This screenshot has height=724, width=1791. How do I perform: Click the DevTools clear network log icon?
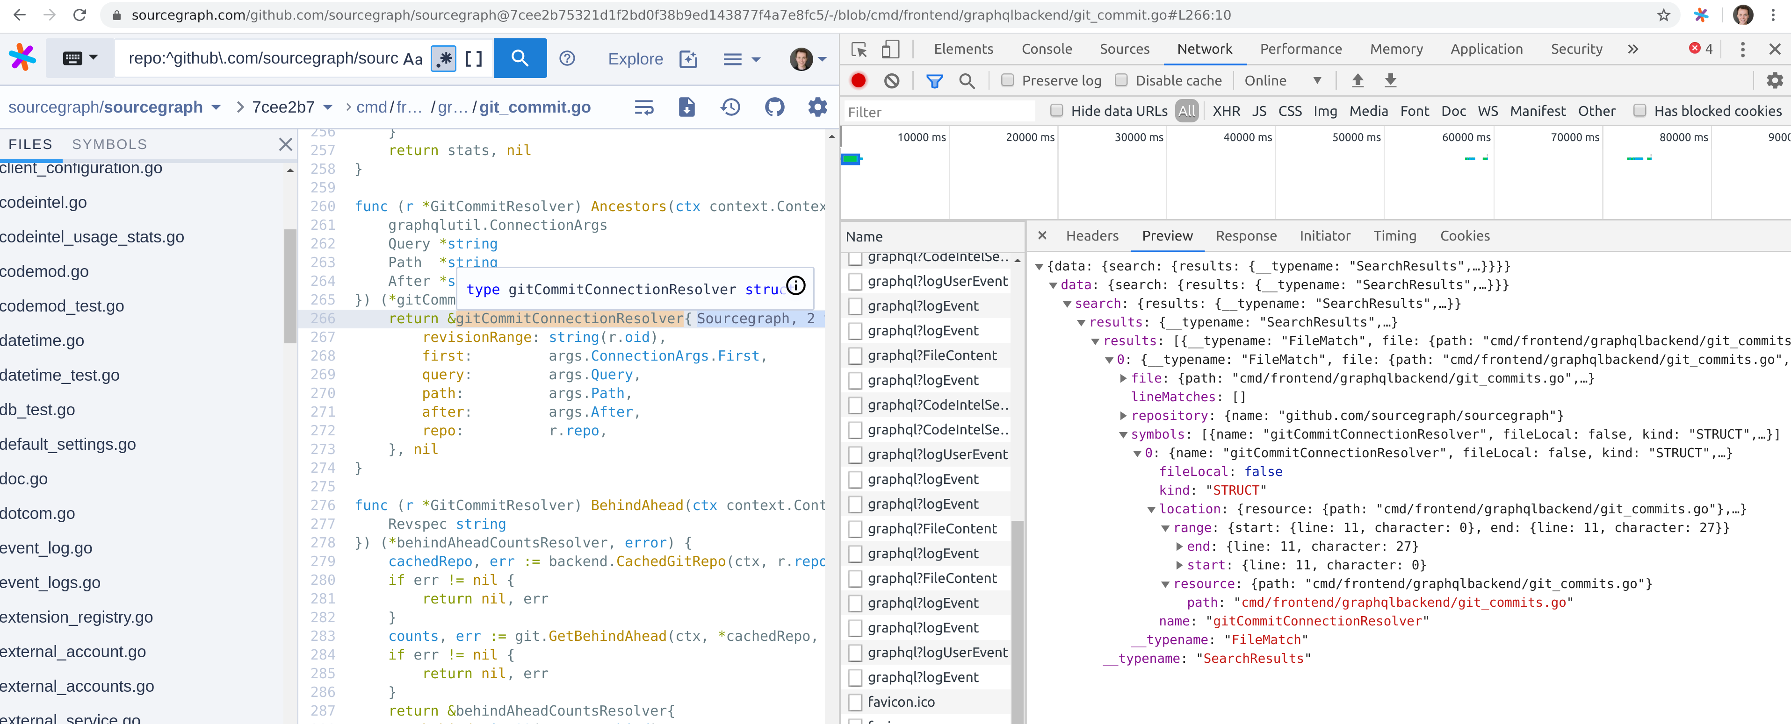891,80
